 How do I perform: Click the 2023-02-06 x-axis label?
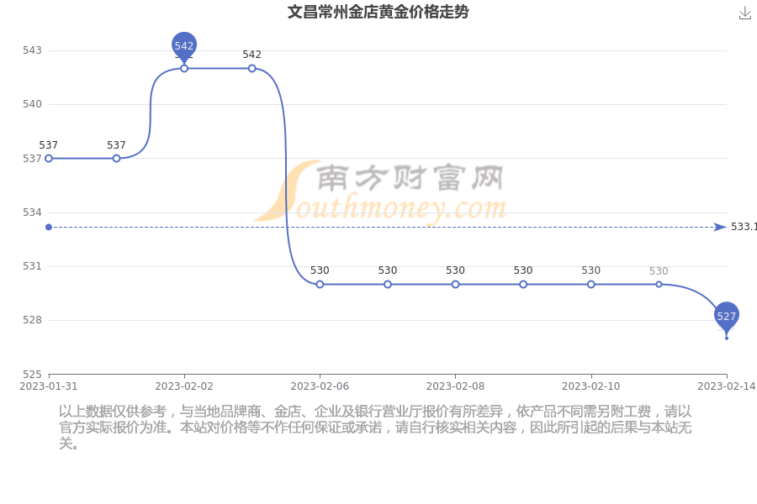click(320, 386)
